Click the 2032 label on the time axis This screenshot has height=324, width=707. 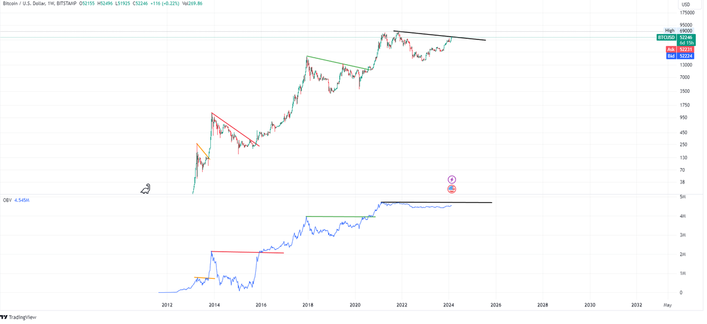pyautogui.click(x=637, y=305)
